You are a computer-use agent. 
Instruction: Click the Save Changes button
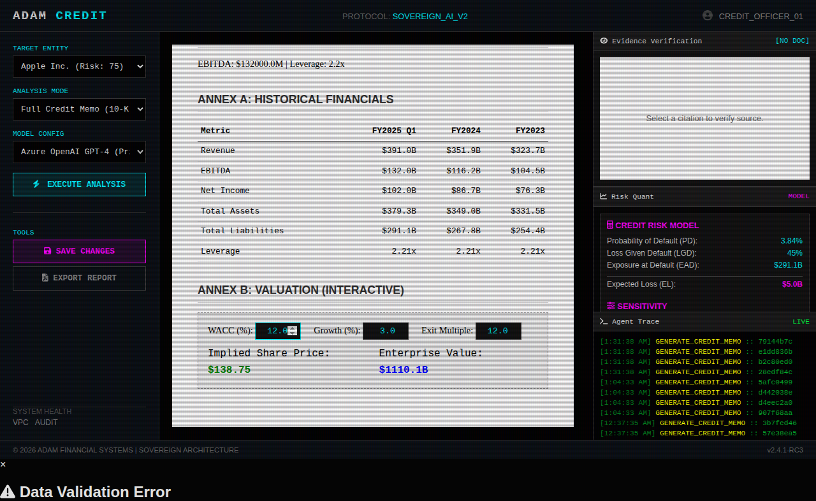(x=79, y=251)
